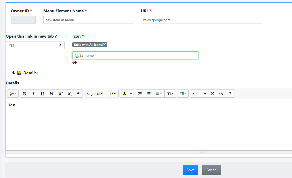
Task: Open the 'Open this link in new tab' select
Action: pyautogui.click(x=35, y=45)
